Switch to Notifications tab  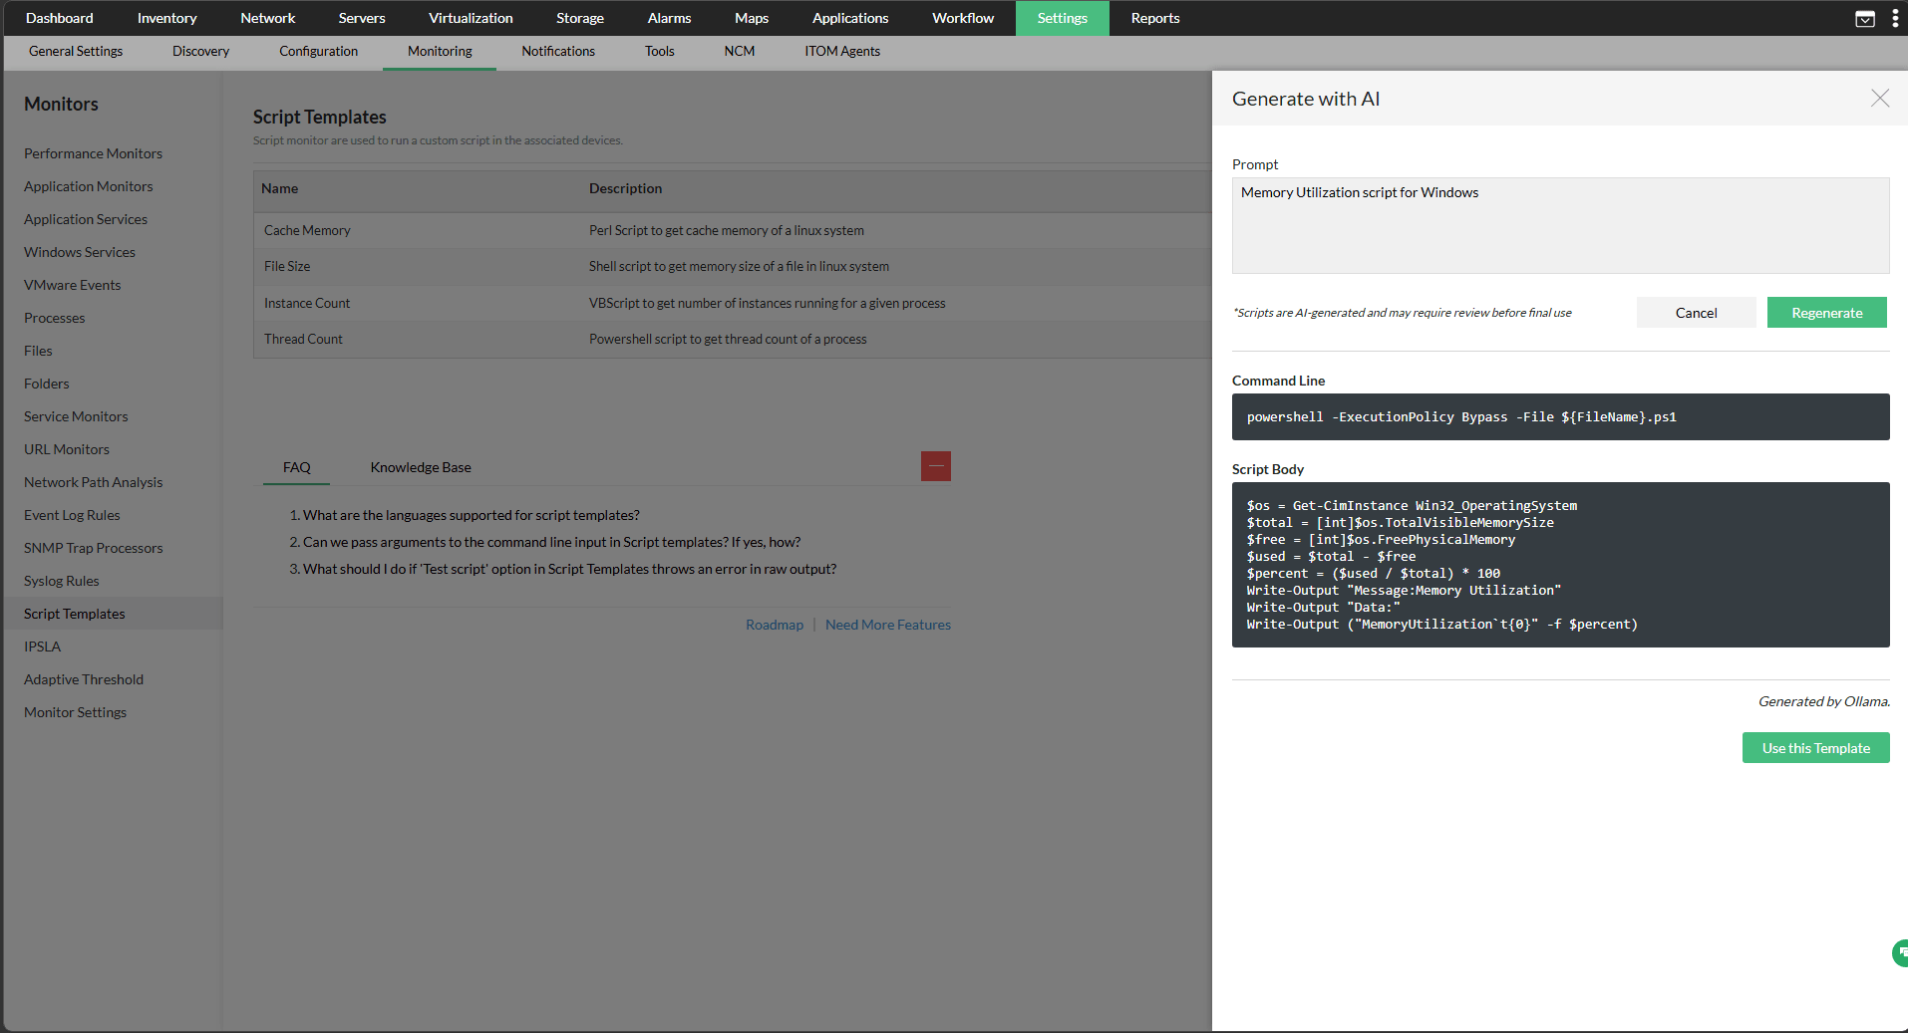(x=557, y=51)
